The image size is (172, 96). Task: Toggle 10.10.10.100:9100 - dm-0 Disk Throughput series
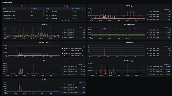(156, 67)
